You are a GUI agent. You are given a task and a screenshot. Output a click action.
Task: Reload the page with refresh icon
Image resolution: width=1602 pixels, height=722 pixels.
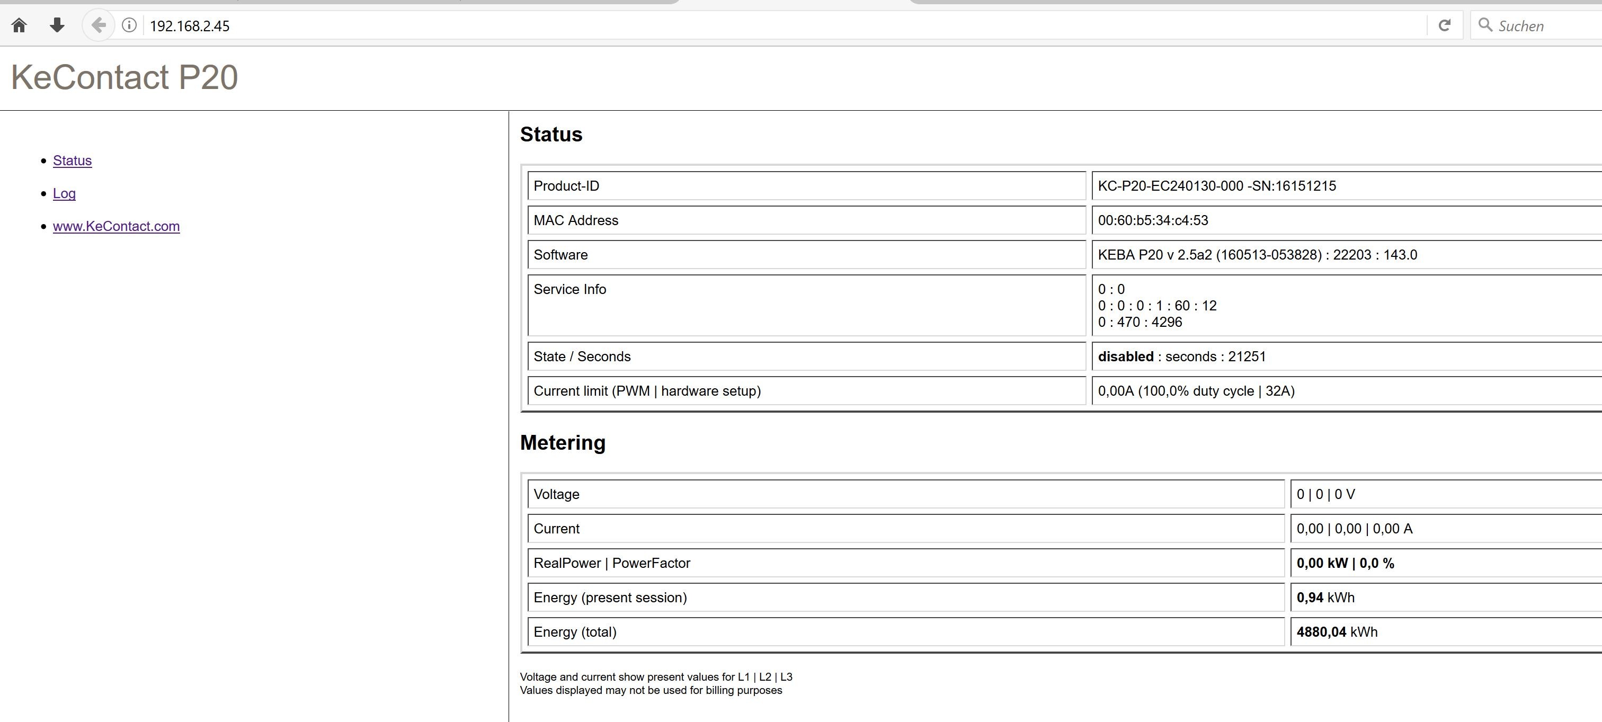click(1445, 25)
